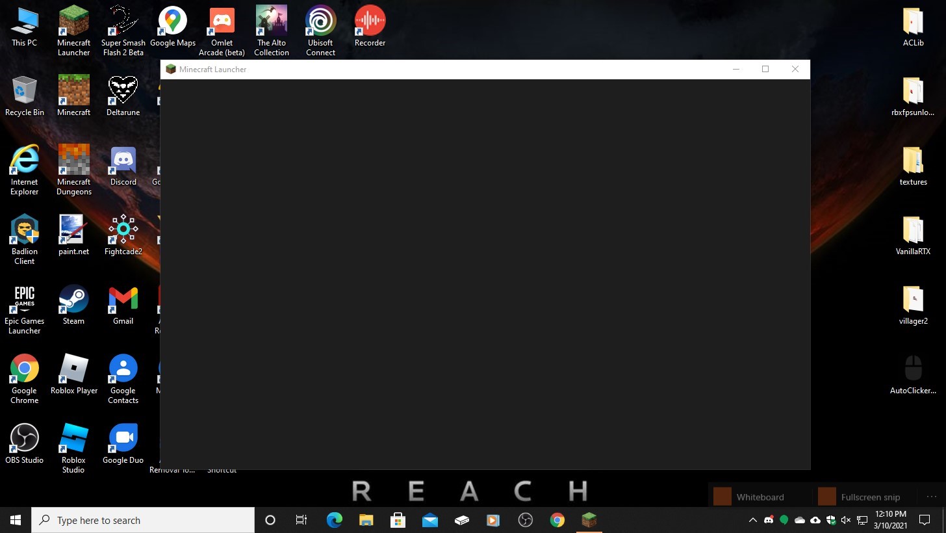946x533 pixels.
Task: Open the Windows Start menu
Action: [x=16, y=520]
